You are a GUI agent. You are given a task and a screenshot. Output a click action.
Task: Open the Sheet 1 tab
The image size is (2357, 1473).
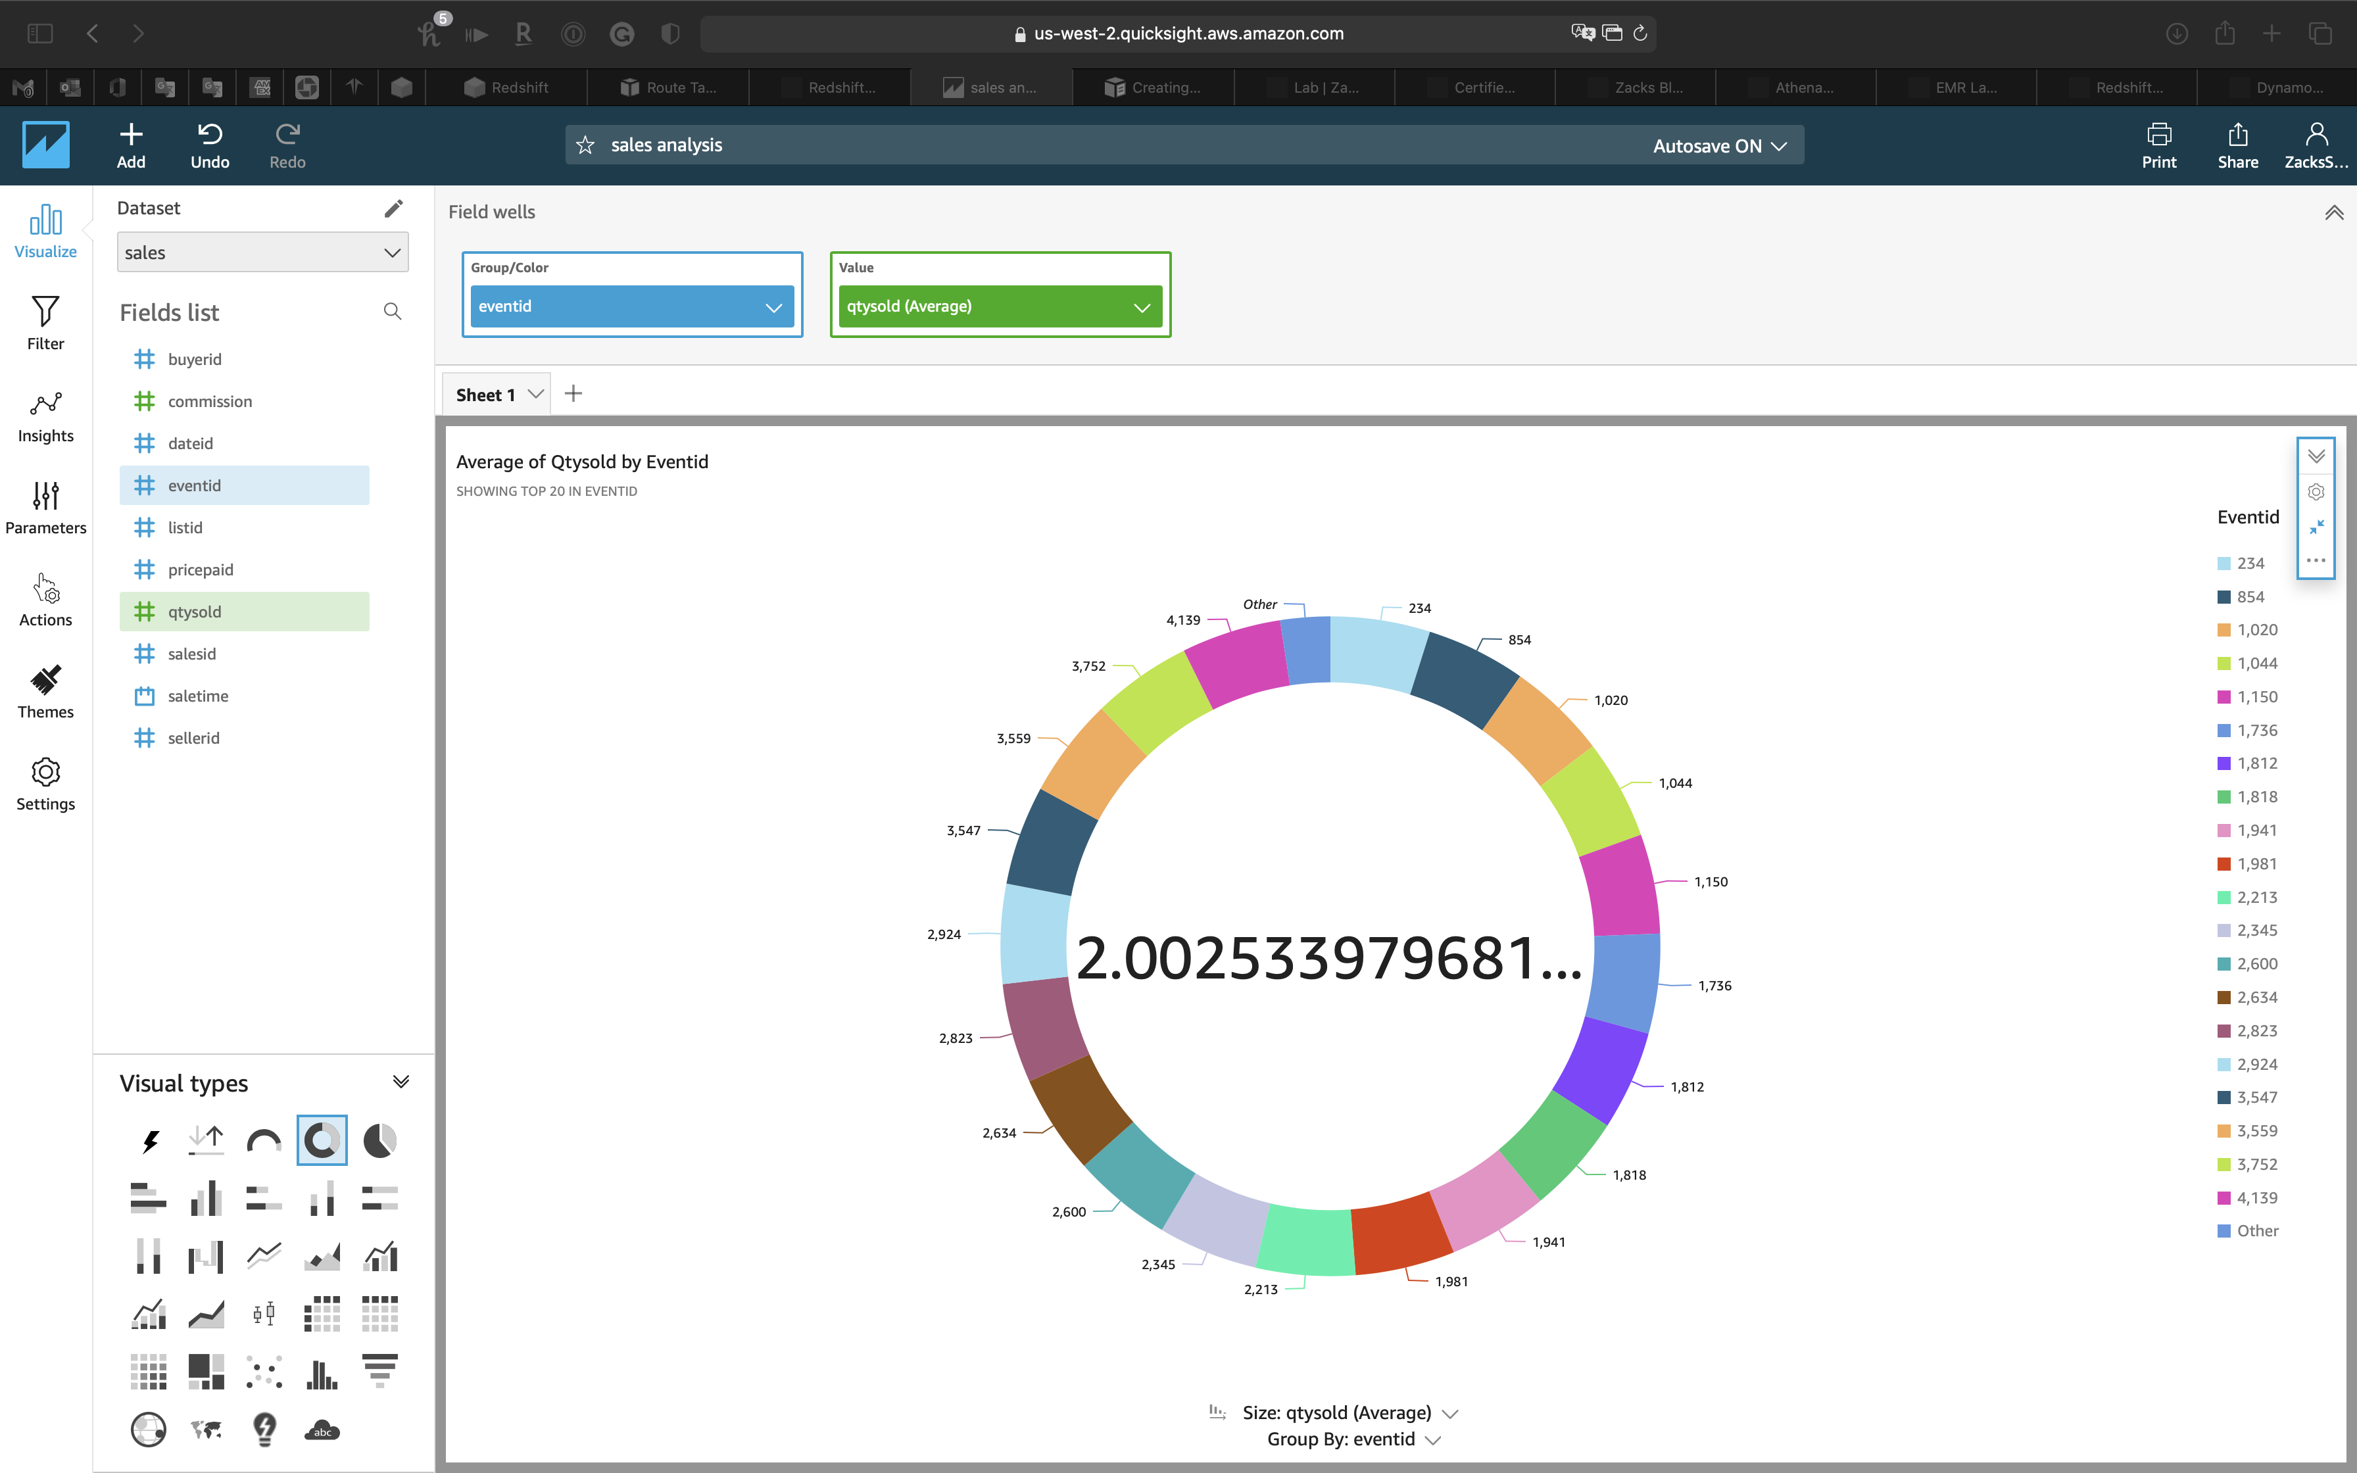tap(485, 395)
